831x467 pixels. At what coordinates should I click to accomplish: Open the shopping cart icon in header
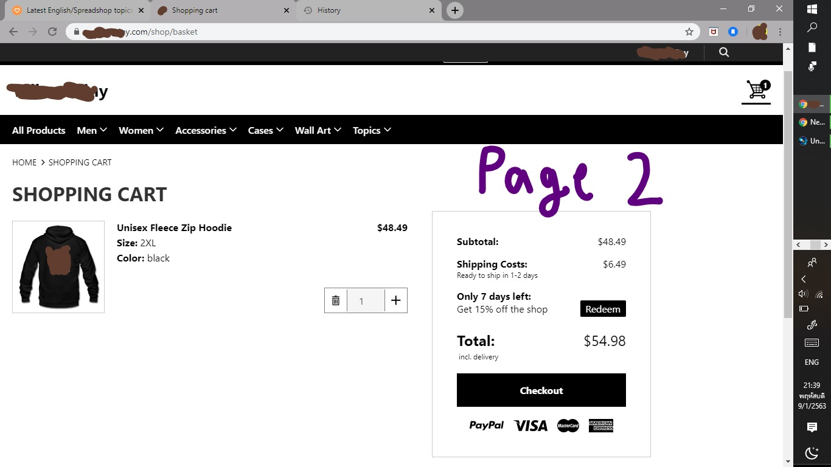tap(757, 91)
